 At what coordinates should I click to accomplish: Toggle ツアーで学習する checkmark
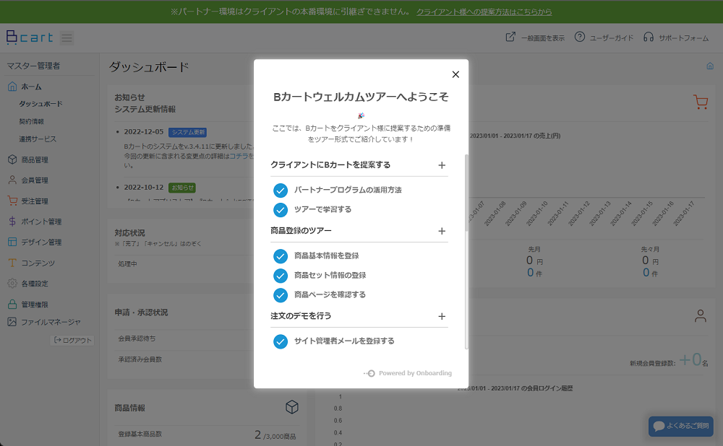tap(281, 210)
